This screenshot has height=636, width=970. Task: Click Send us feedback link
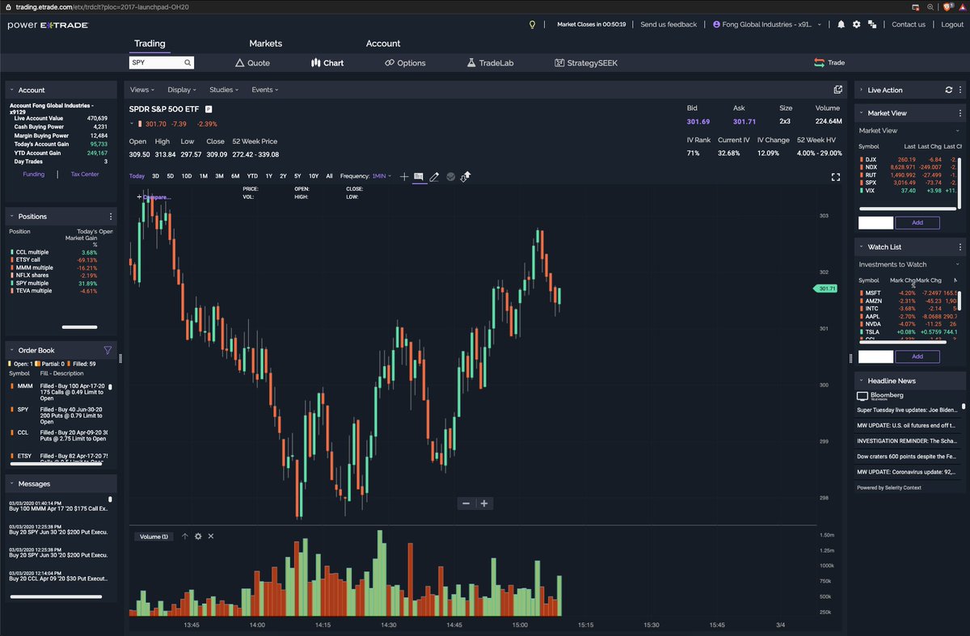coord(668,24)
